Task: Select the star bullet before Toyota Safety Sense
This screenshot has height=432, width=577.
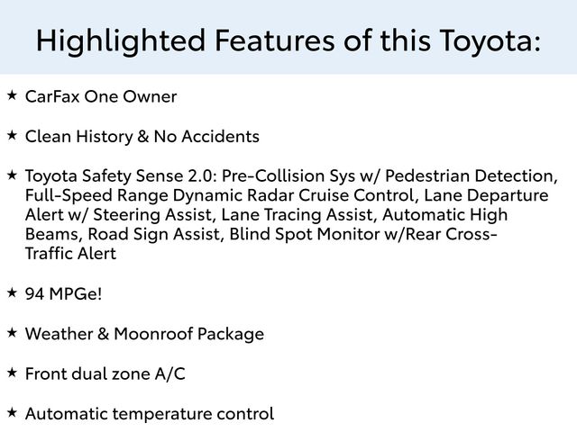Action: point(12,173)
